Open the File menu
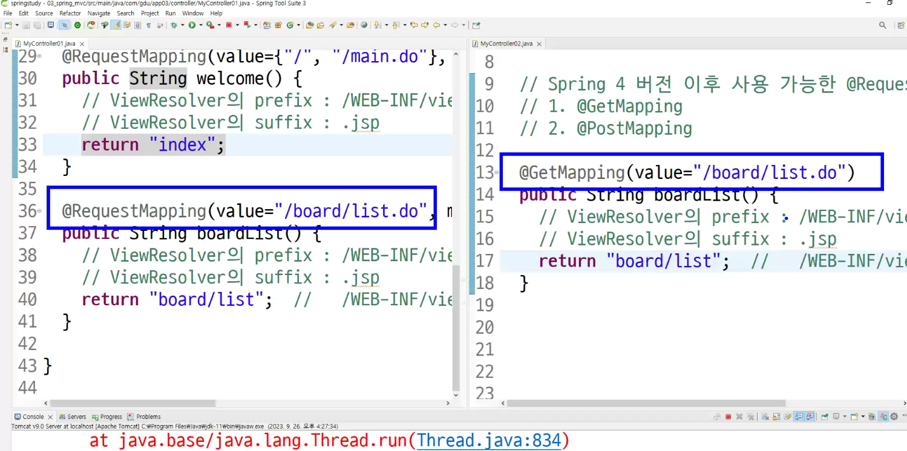The width and height of the screenshot is (907, 451). pos(8,13)
